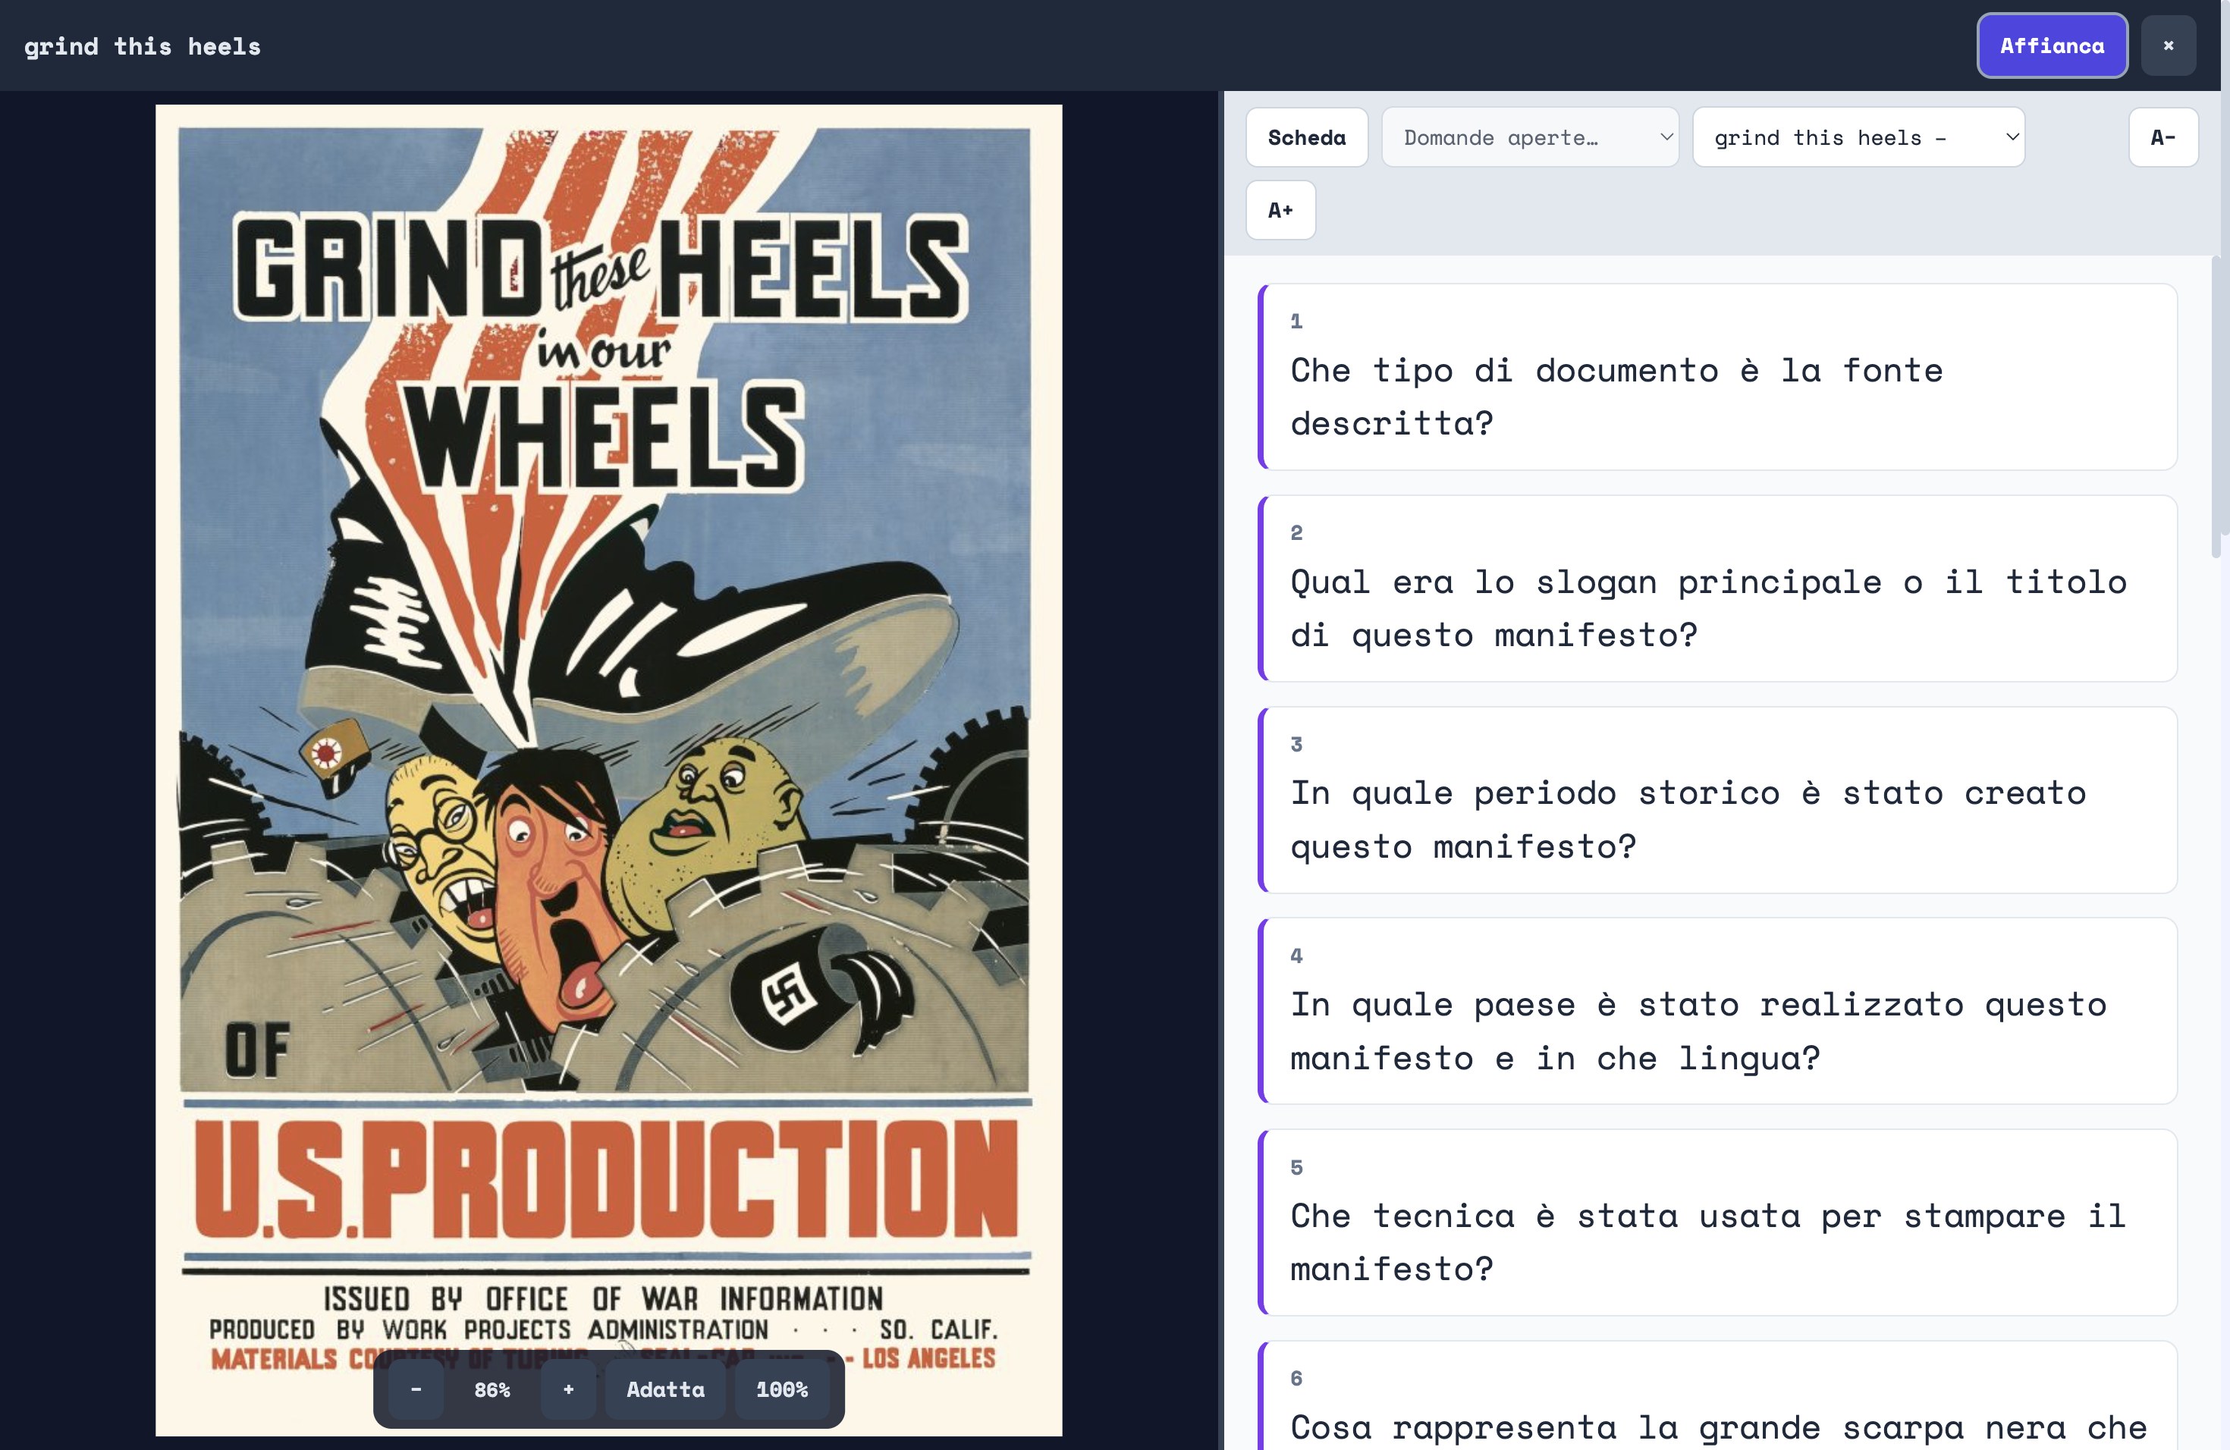
Task: Click the title 'grind this heels' in the header
Action: click(143, 46)
